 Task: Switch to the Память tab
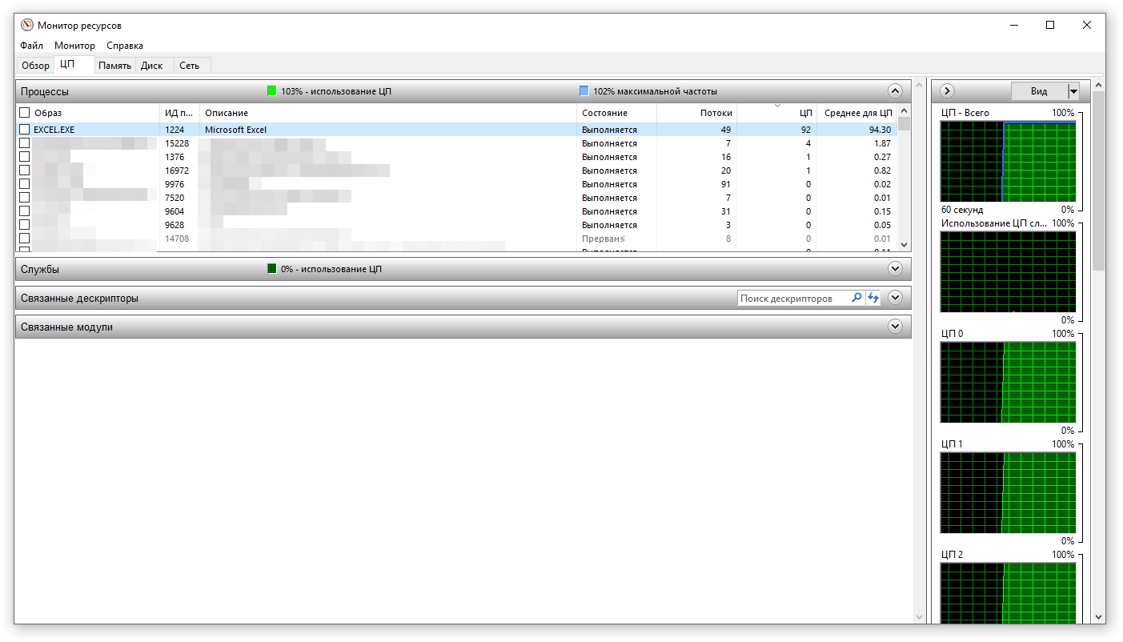coord(114,66)
